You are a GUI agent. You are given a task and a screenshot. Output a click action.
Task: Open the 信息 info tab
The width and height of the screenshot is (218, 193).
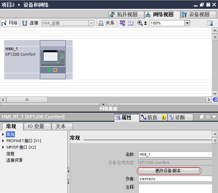pyautogui.click(x=153, y=117)
